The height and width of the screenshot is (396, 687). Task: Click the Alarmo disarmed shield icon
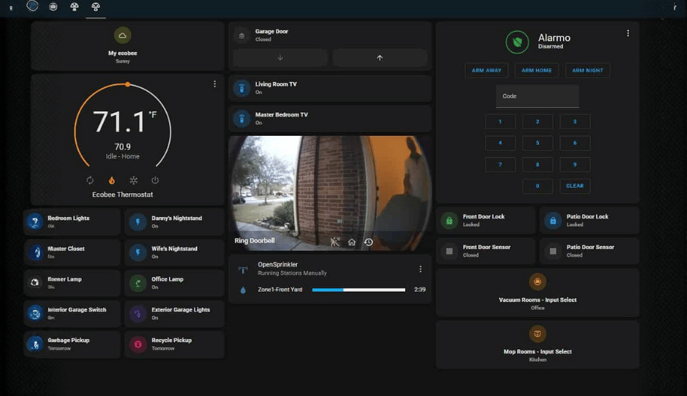(517, 42)
